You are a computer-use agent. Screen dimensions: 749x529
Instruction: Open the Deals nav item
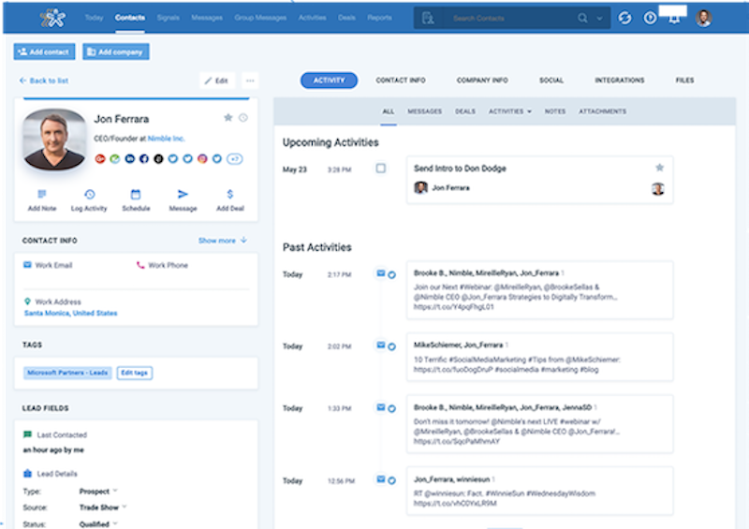[x=346, y=18]
